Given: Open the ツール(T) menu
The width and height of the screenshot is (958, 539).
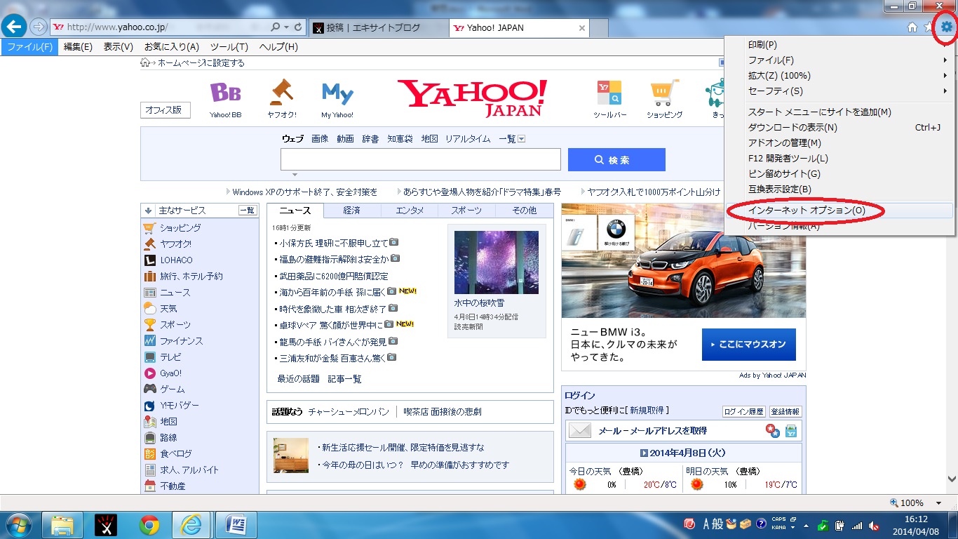Looking at the screenshot, I should point(229,47).
